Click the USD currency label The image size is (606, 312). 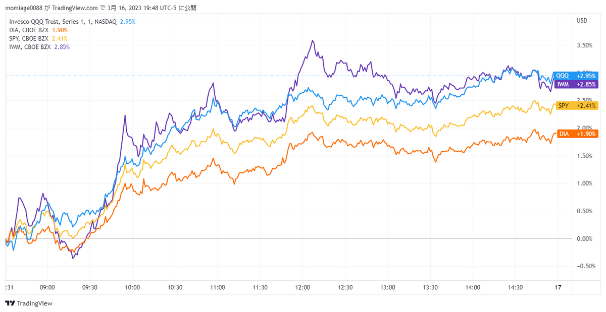click(x=582, y=21)
